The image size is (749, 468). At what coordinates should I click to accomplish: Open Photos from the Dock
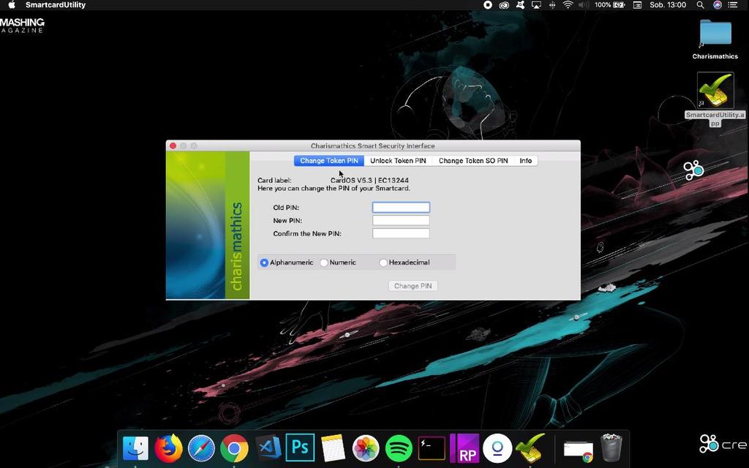pos(366,448)
